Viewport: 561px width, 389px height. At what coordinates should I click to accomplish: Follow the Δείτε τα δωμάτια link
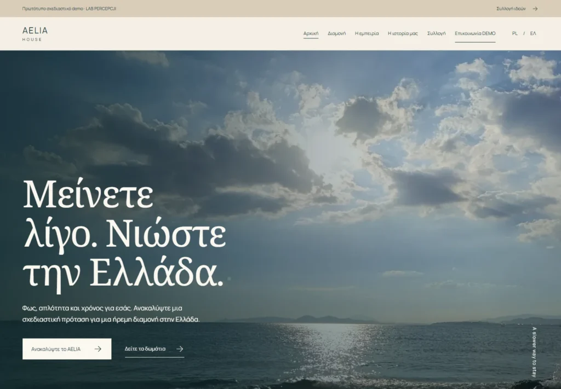pyautogui.click(x=154, y=349)
